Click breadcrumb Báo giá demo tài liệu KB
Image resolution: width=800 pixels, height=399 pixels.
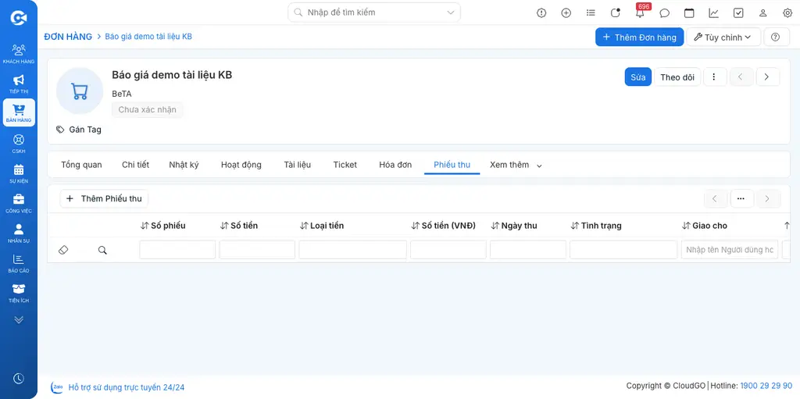tap(148, 37)
